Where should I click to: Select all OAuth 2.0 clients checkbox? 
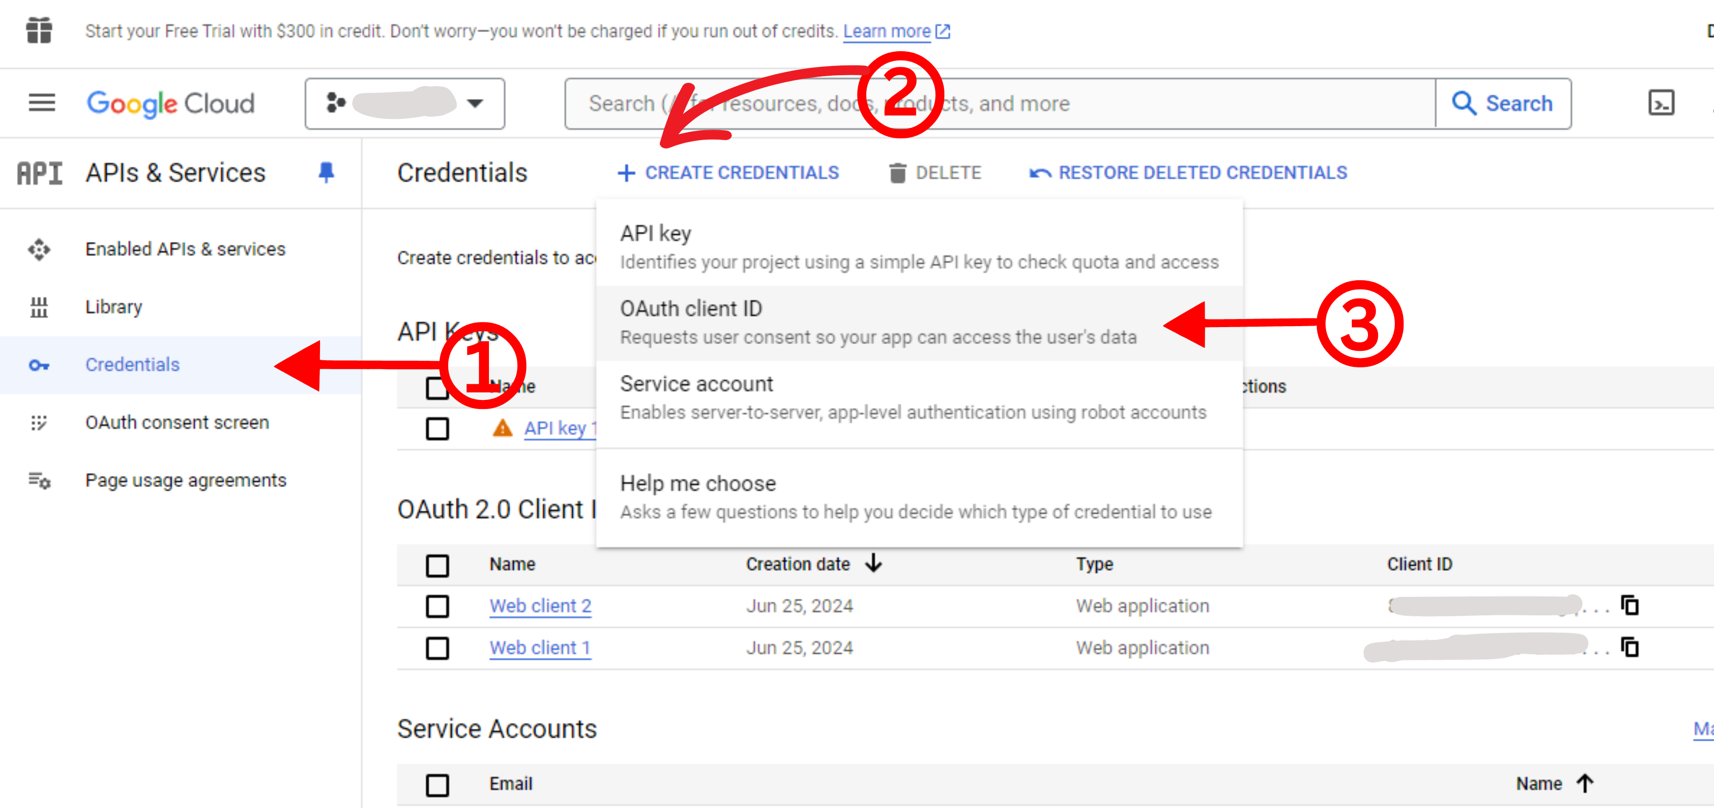[x=437, y=566]
